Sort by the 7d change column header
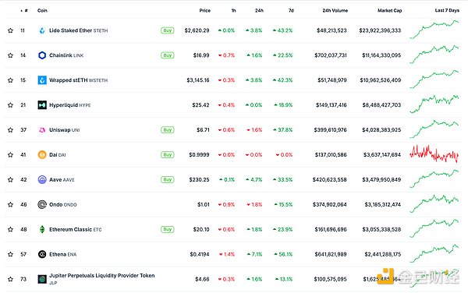The width and height of the screenshot is (468, 293). click(x=291, y=10)
